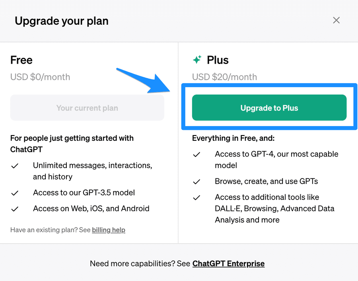Screen dimensions: 358x281
Task: Click 'Everything in Free, and:' text
Action: click(233, 138)
